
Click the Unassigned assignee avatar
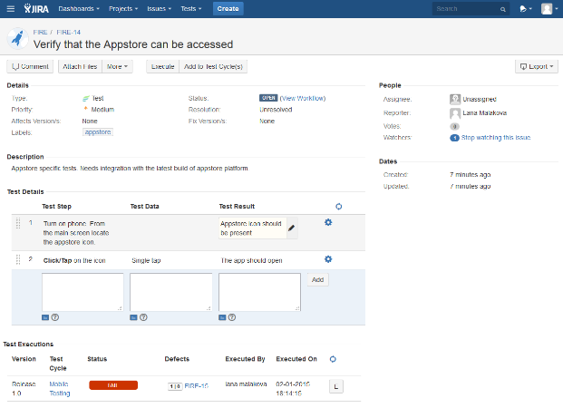click(455, 99)
